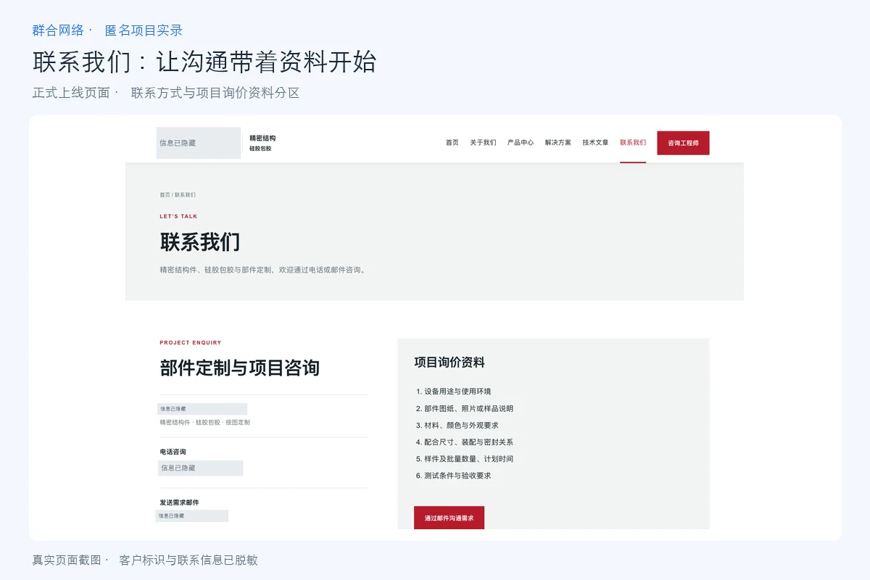Click the 发送需求邮件 label
The width and height of the screenshot is (870, 580).
pyautogui.click(x=179, y=502)
